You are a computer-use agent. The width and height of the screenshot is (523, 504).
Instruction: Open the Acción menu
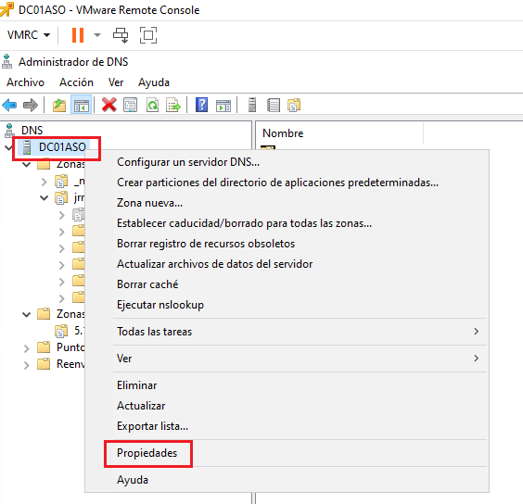click(76, 82)
